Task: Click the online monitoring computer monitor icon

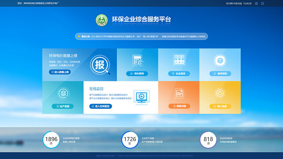Action: pyautogui.click(x=141, y=98)
